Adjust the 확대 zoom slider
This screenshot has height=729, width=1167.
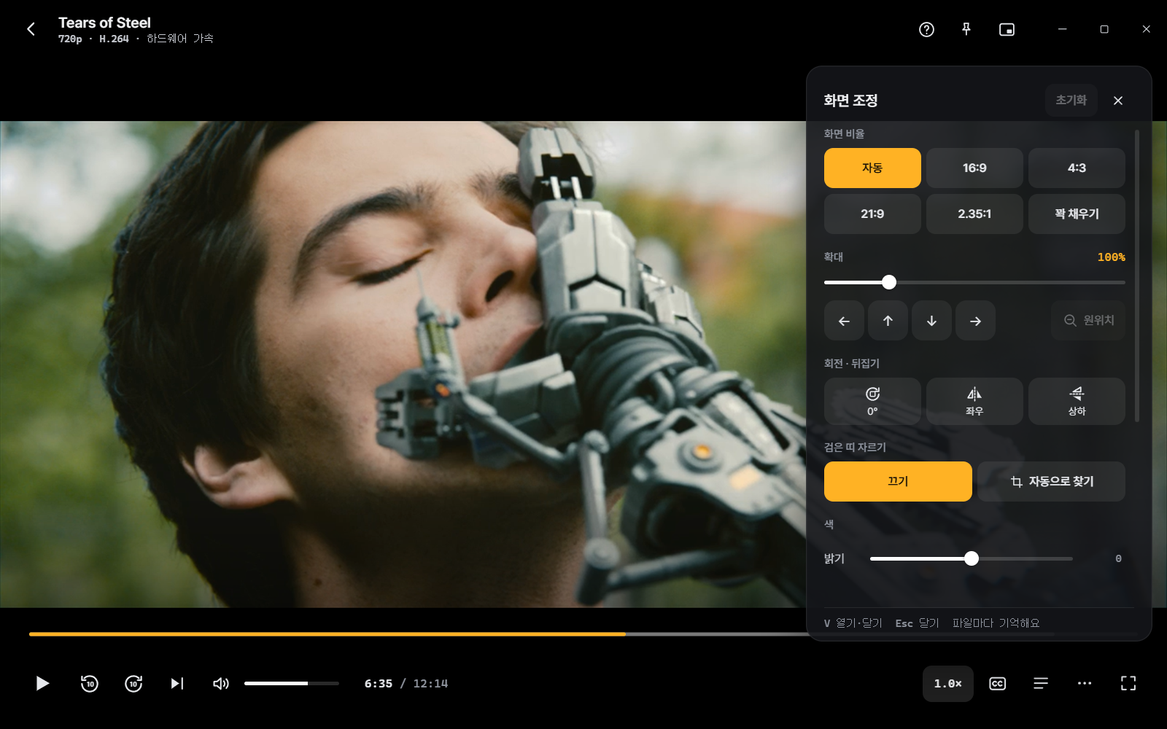coord(974,282)
